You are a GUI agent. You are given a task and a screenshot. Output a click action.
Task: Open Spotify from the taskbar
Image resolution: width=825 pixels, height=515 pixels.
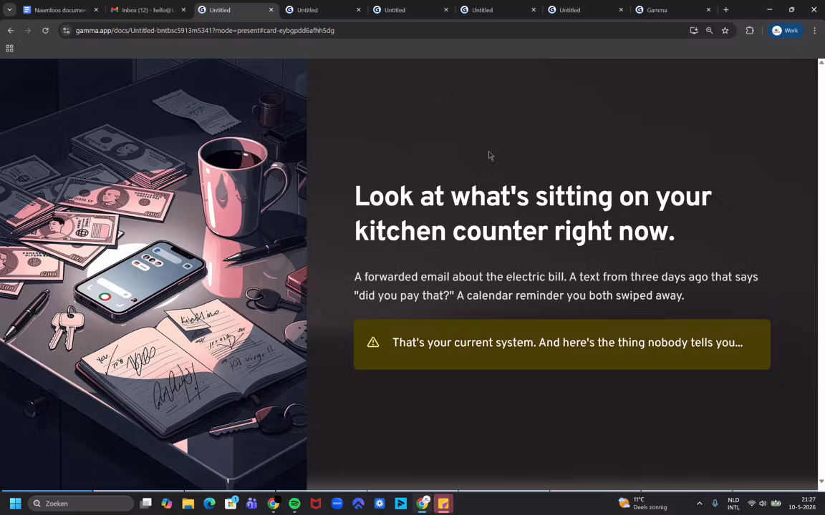coord(294,504)
